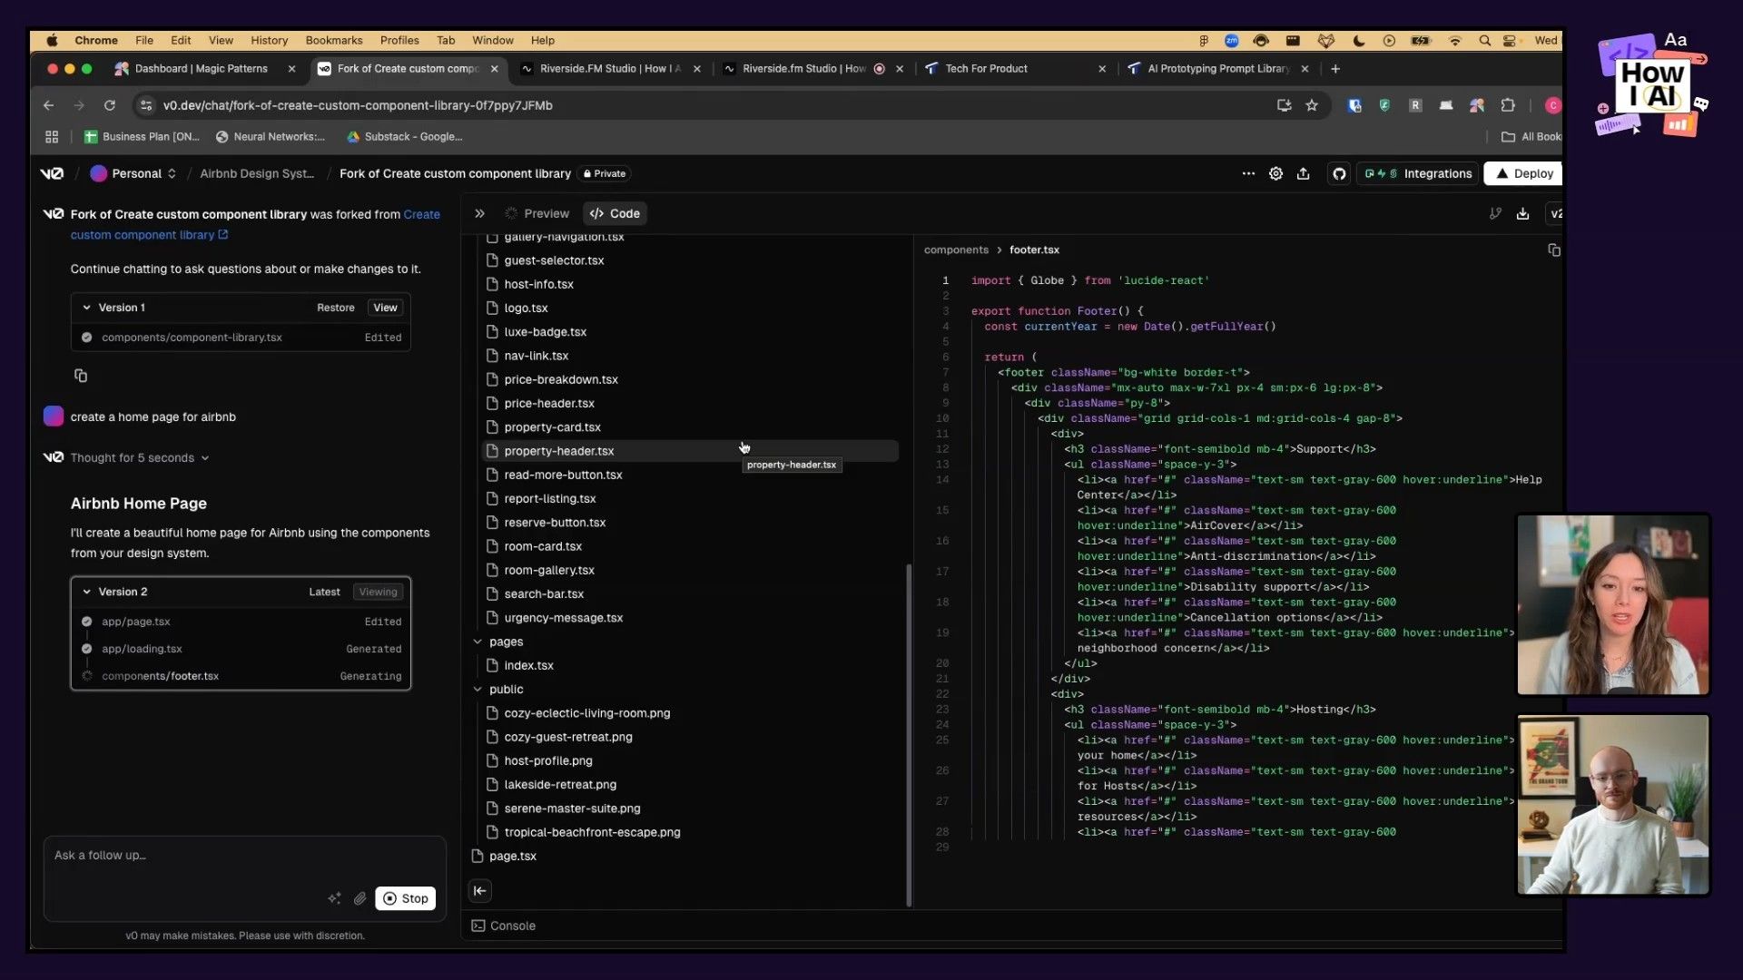Download code with the download icon

[x=1522, y=213]
